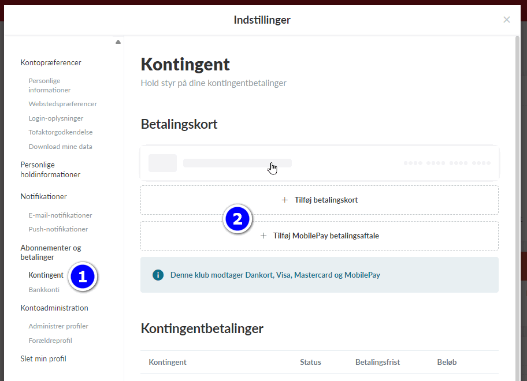Open Push-notifikationer settings
The height and width of the screenshot is (381, 527).
tap(58, 229)
